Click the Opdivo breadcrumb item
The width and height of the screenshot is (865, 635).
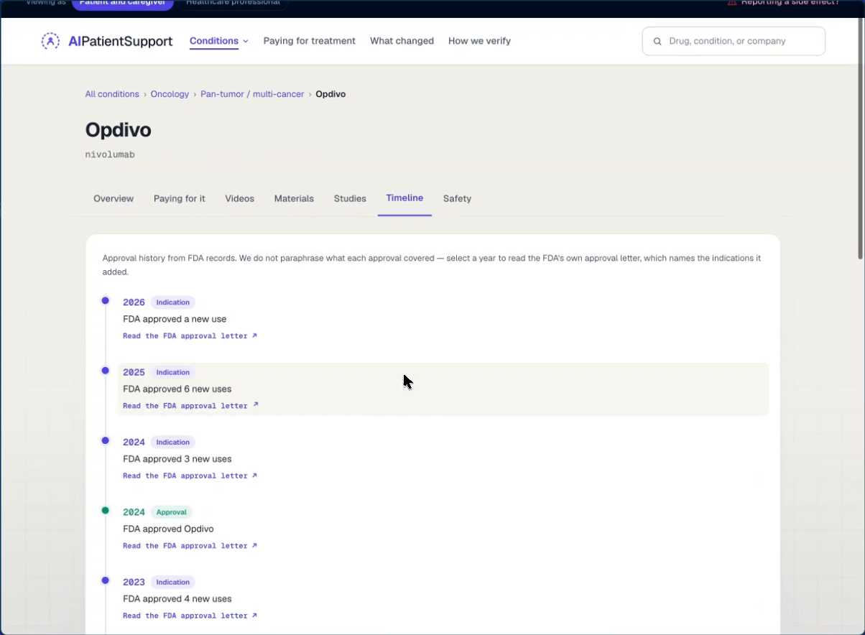pos(330,94)
